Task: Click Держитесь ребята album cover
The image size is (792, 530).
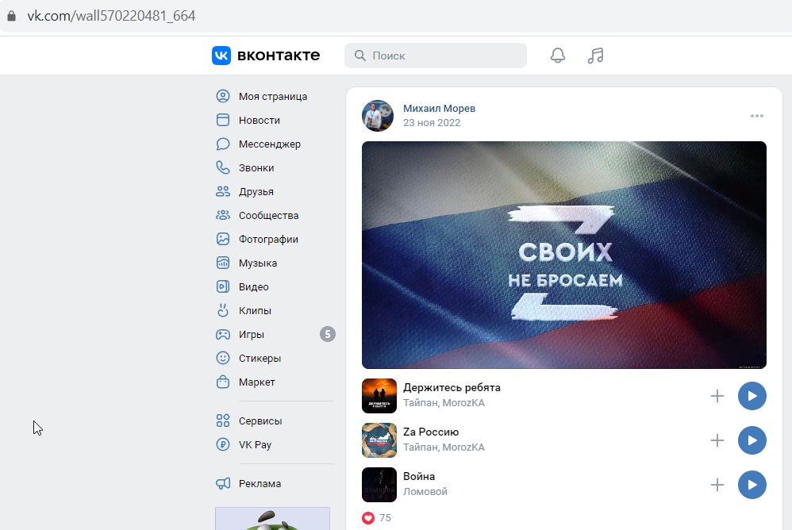Action: pos(379,396)
